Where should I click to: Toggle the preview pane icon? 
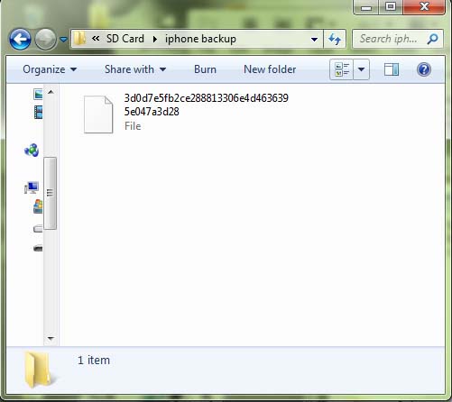pyautogui.click(x=392, y=69)
